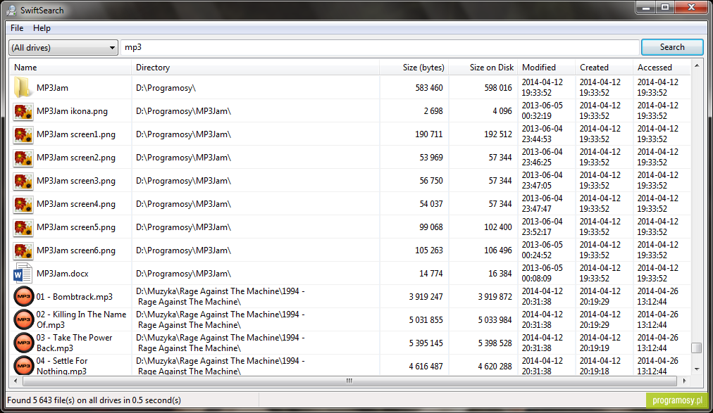Select the file name MP3Jam screen3.png
Image resolution: width=713 pixels, height=413 pixels.
pyautogui.click(x=76, y=181)
